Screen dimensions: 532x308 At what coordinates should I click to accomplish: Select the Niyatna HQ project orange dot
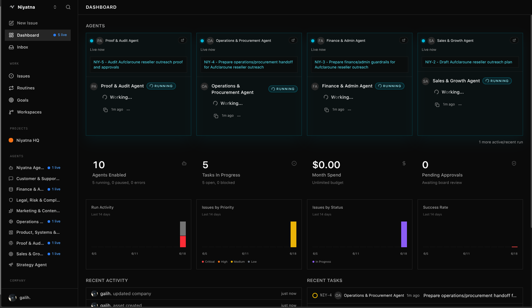pyautogui.click(x=11, y=140)
